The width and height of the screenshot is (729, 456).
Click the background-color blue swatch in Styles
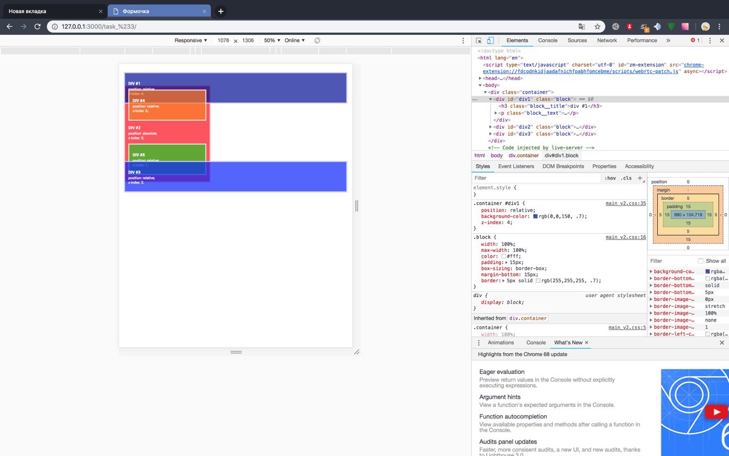pos(536,217)
